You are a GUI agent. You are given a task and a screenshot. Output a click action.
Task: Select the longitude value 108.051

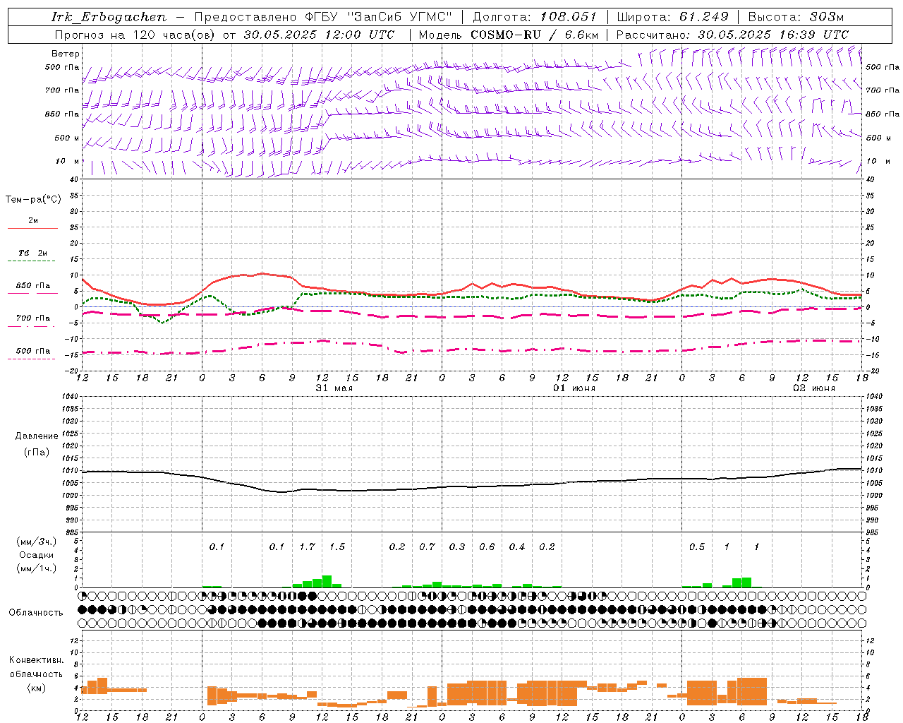[569, 17]
